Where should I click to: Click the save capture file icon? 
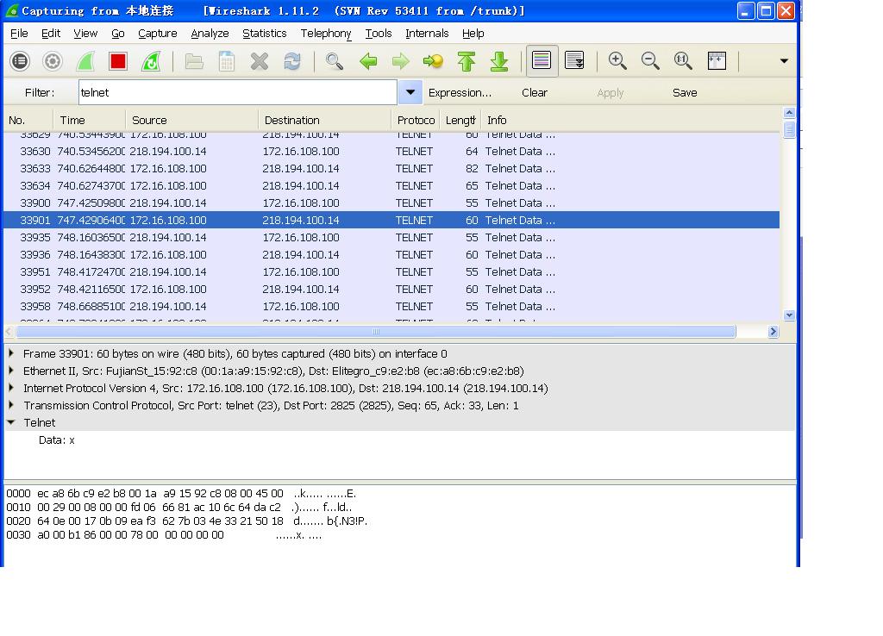pyautogui.click(x=227, y=61)
